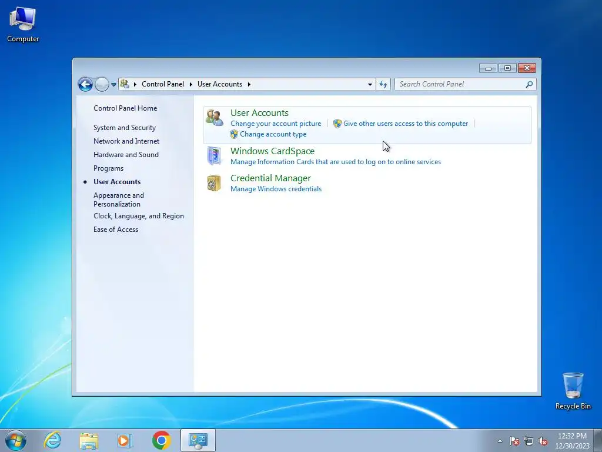The height and width of the screenshot is (452, 602).
Task: Select the Recycle Bin desktop icon
Action: tap(573, 391)
